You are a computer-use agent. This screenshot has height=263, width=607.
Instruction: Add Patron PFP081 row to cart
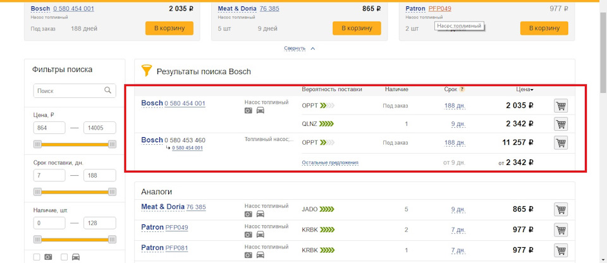coord(561,250)
